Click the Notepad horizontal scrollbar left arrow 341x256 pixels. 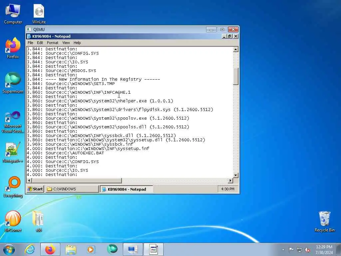(x=29, y=180)
